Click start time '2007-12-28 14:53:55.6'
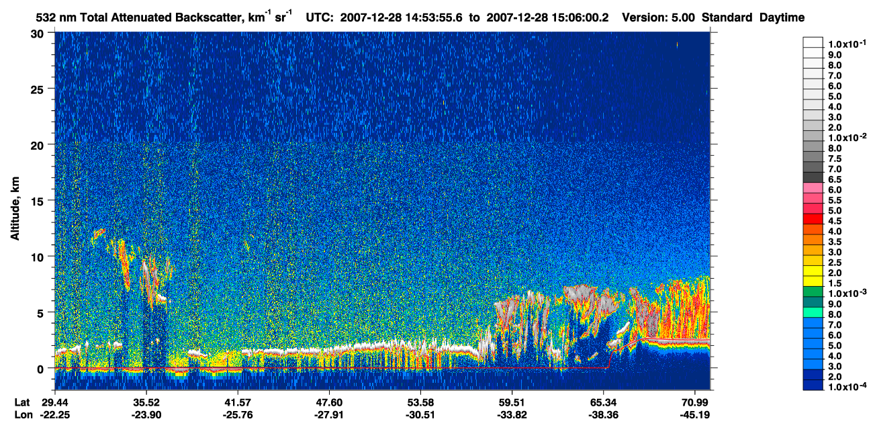 pos(401,18)
